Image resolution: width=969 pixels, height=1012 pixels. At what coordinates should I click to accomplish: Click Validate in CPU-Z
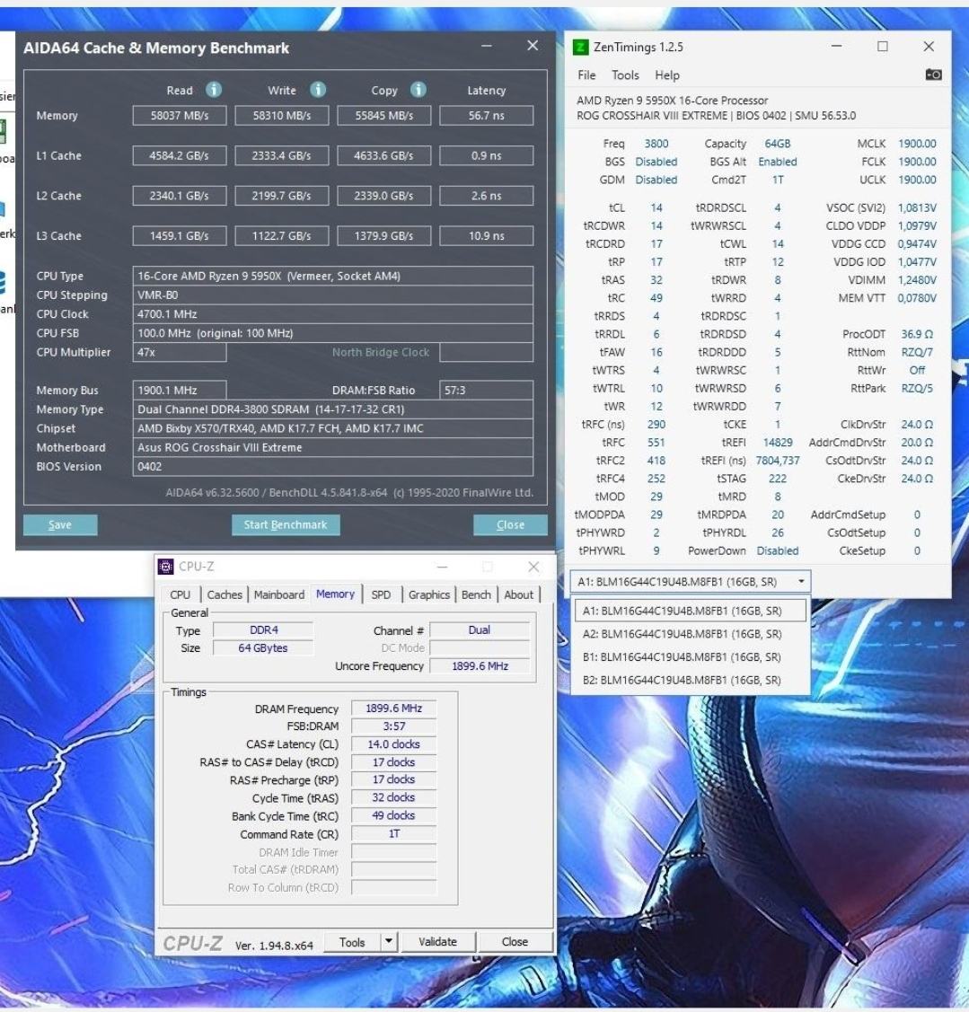coord(437,942)
